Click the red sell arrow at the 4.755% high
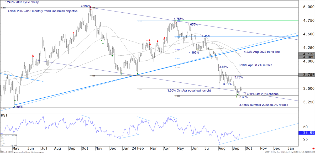Image resolution: width=315 pixels, height=153 pixels. click(x=175, y=21)
